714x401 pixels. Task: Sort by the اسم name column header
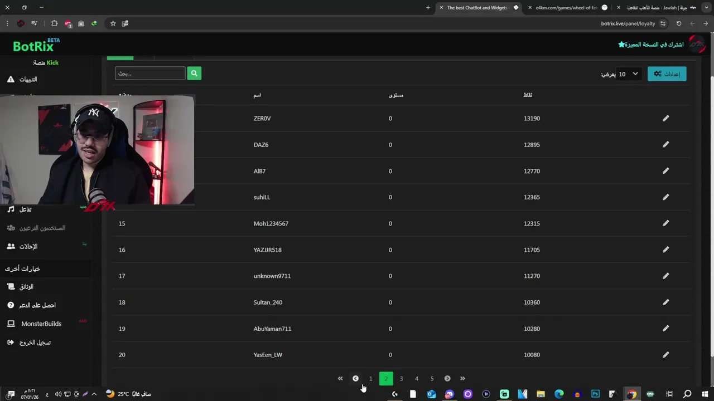pyautogui.click(x=257, y=95)
